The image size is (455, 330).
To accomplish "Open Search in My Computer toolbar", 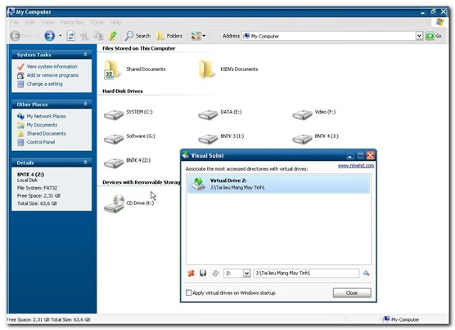I will tap(137, 36).
